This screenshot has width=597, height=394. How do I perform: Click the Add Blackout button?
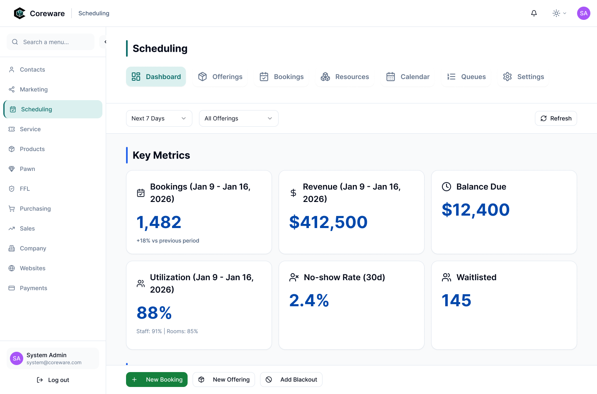[x=291, y=380]
